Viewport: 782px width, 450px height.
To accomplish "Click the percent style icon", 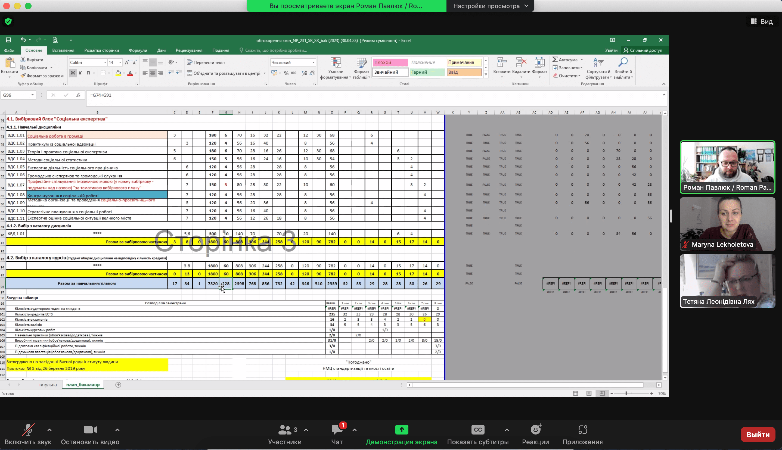I will tap(286, 73).
